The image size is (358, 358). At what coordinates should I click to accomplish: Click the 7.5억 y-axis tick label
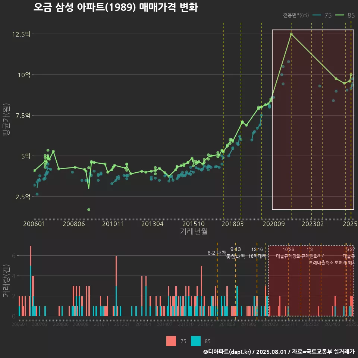[23, 116]
